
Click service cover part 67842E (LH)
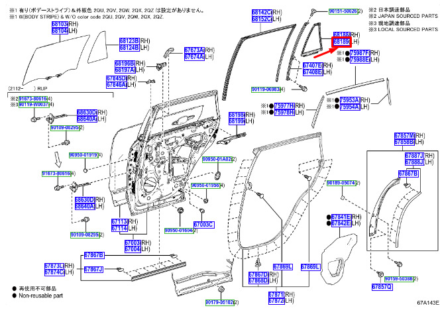341,223
